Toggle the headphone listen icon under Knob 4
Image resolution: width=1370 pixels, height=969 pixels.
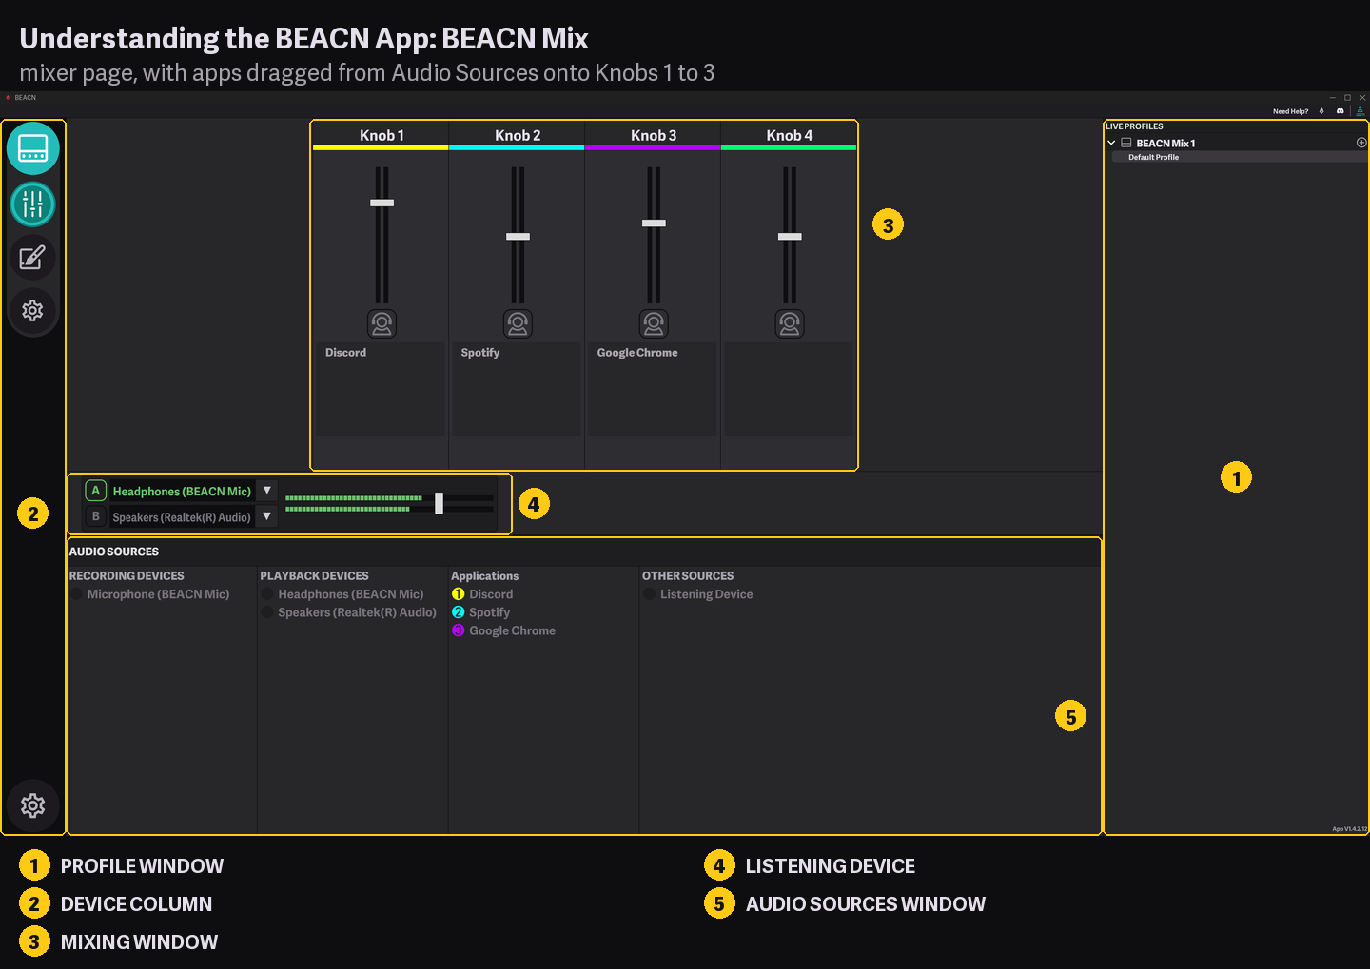[790, 323]
